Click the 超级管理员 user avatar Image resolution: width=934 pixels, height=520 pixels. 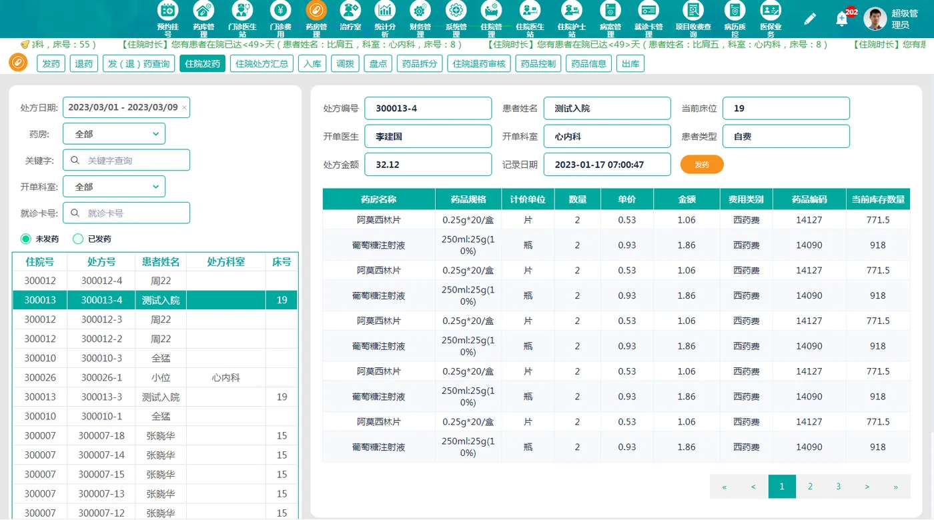(x=875, y=19)
